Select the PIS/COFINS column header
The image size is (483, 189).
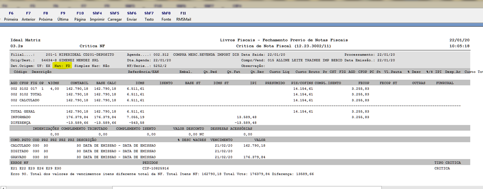tap(302, 83)
